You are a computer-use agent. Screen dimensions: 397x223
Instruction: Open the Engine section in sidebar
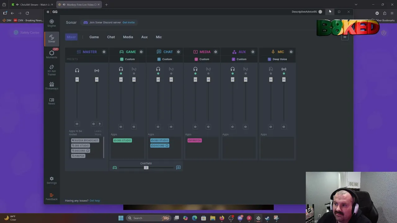coord(51,23)
